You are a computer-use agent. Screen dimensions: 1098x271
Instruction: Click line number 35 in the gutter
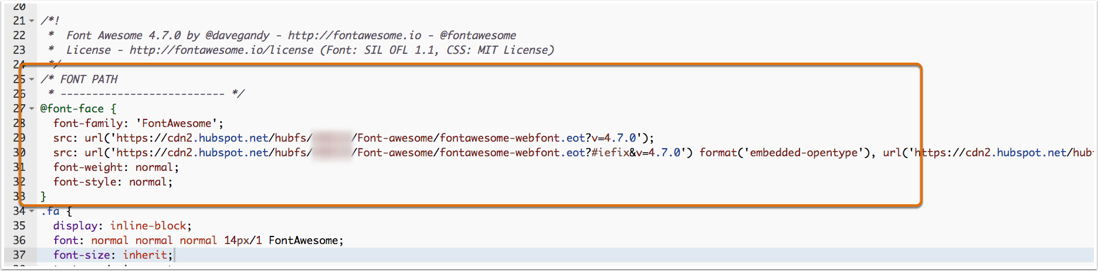click(x=19, y=226)
